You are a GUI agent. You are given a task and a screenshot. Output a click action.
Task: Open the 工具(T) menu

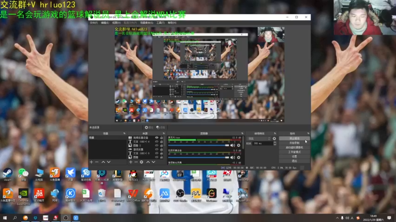click(x=160, y=23)
